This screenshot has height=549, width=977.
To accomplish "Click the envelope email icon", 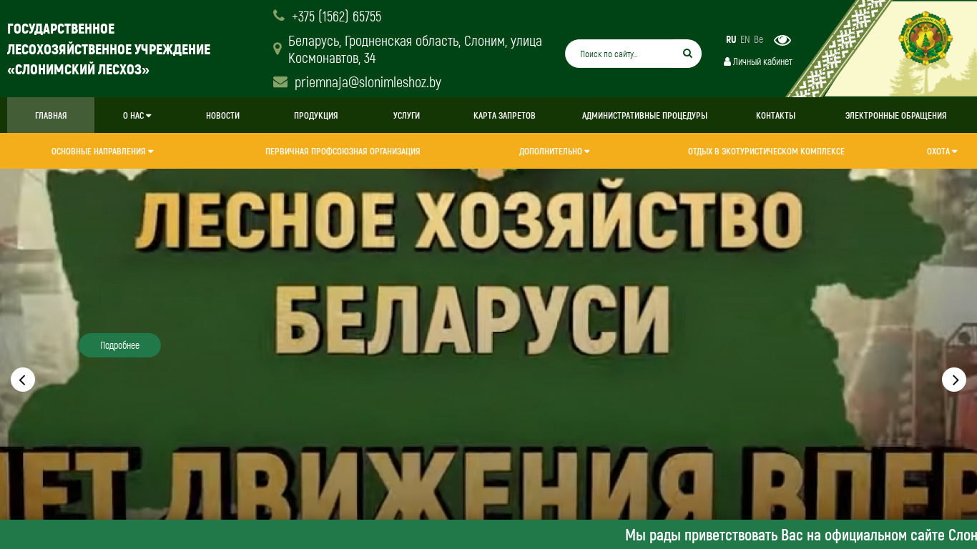I will [x=280, y=81].
